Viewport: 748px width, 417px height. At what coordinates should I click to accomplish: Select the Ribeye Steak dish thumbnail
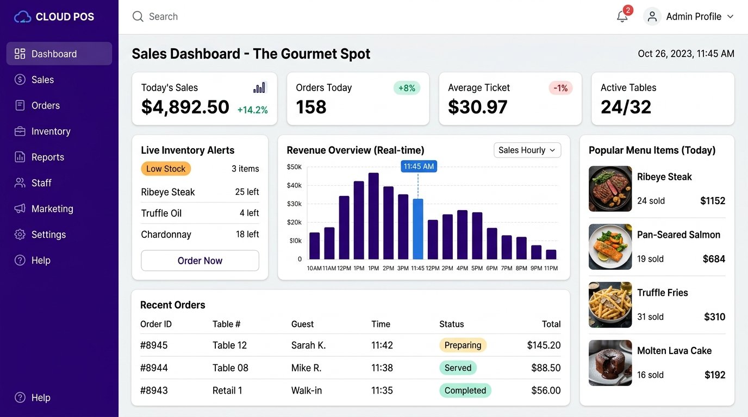610,189
